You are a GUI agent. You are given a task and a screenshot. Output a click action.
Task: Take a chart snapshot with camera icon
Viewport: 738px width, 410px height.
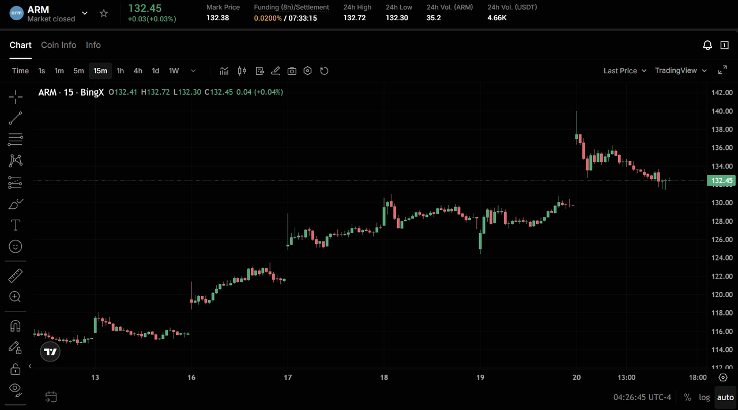point(292,71)
